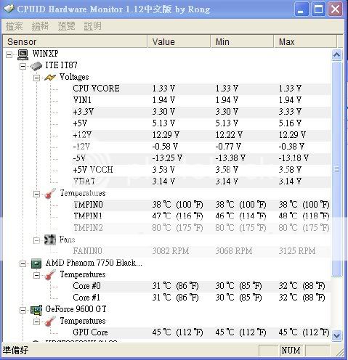Collapse the Fans group
The height and width of the screenshot is (360, 348).
click(36, 240)
